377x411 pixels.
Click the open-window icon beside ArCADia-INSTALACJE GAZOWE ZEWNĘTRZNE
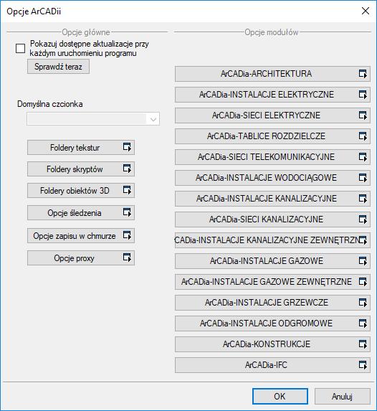coord(363,282)
